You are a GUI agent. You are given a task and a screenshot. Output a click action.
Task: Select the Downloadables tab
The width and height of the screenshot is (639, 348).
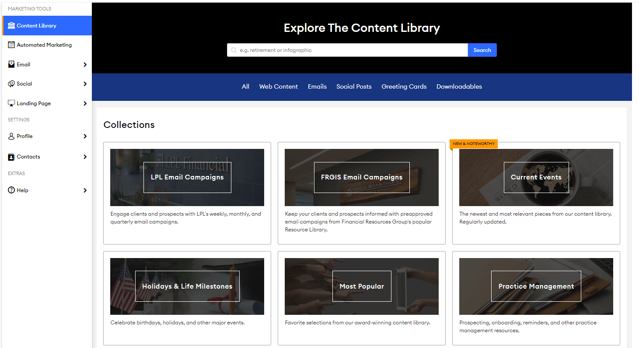click(x=459, y=86)
